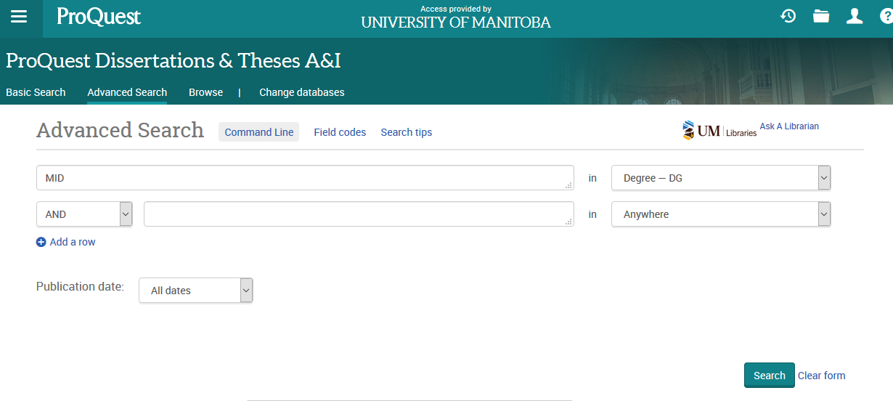Run the search with Search button
The height and width of the screenshot is (401, 893).
(770, 376)
